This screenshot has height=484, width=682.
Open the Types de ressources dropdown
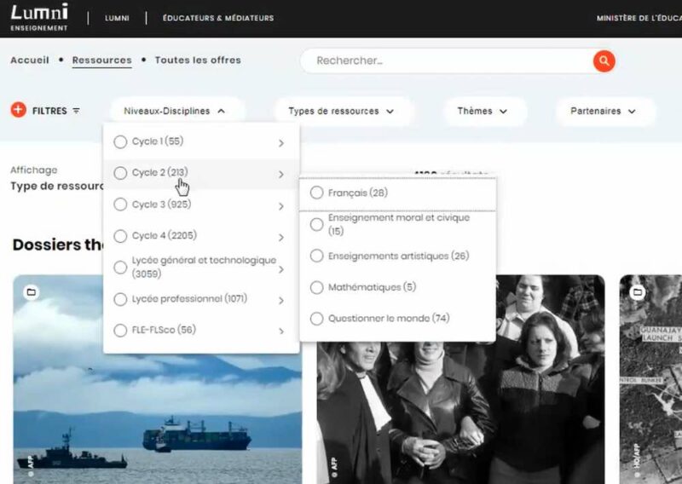(341, 111)
